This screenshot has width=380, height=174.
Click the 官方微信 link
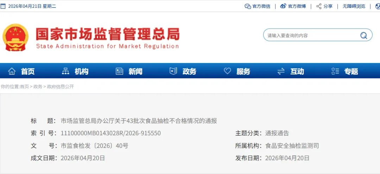point(261,6)
